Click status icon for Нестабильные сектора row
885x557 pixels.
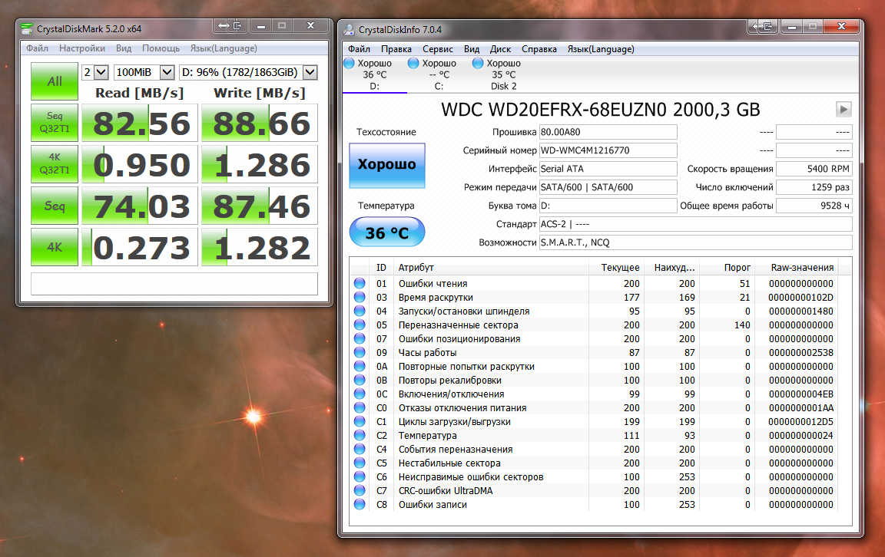(x=360, y=463)
